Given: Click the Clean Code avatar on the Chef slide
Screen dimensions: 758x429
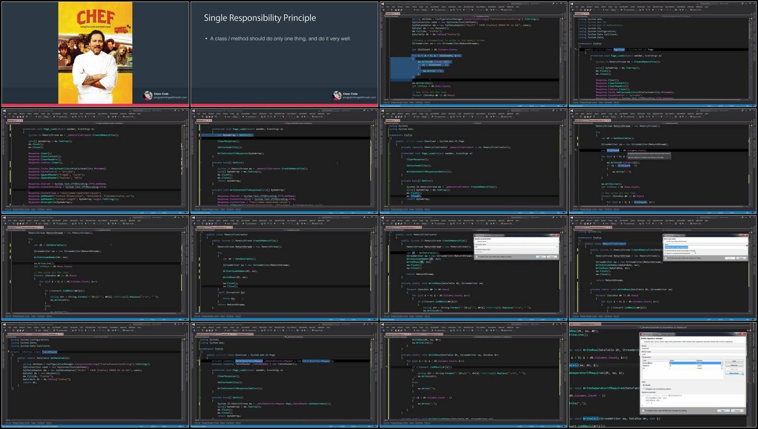Looking at the screenshot, I should point(148,95).
